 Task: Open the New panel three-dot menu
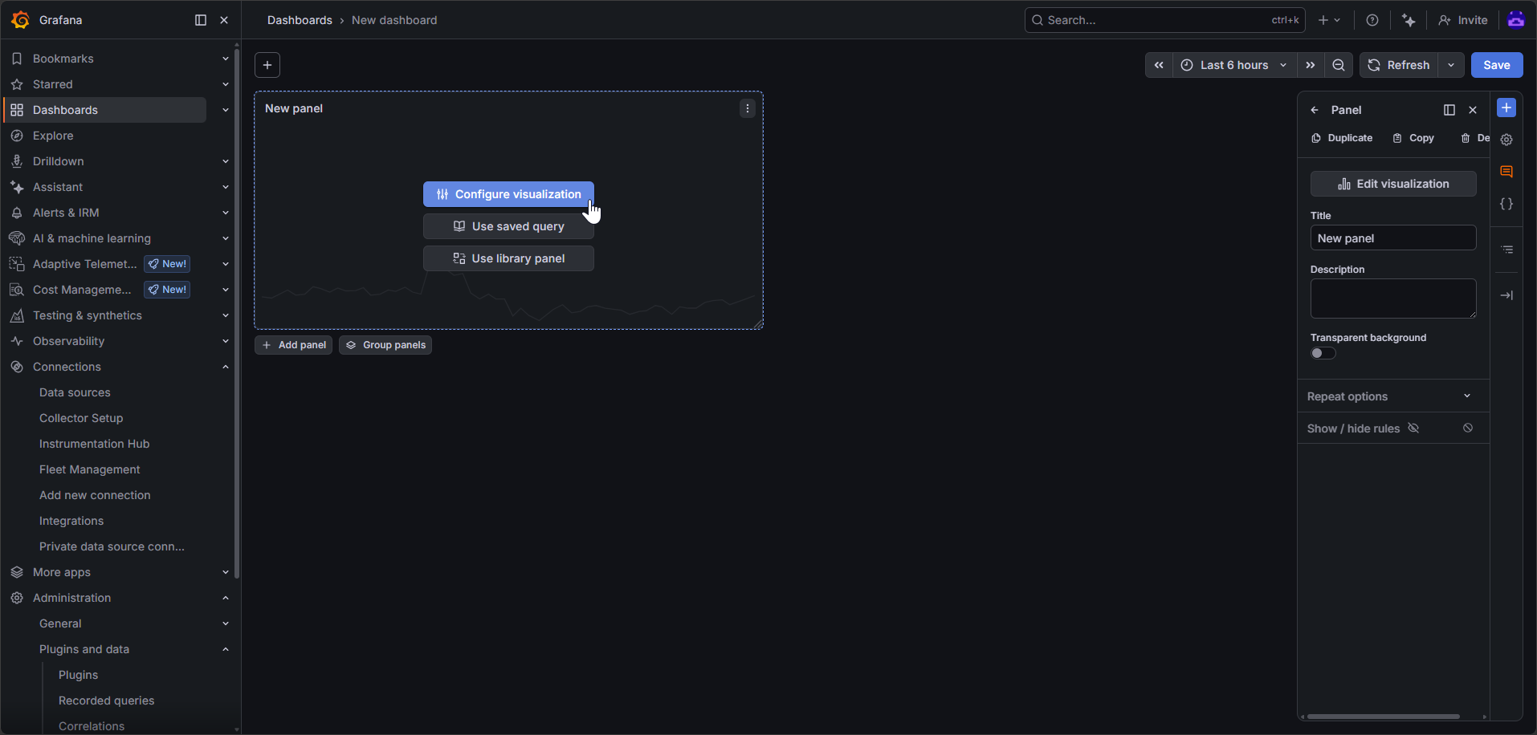(x=748, y=108)
